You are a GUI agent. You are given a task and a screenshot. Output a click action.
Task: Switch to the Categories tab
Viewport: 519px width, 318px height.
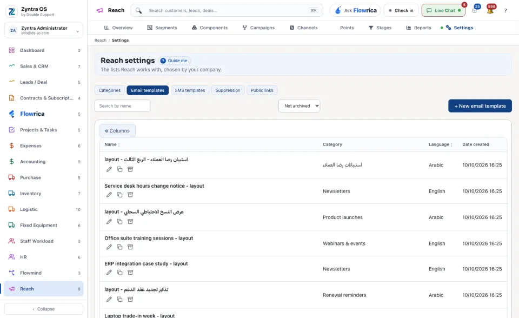coord(110,90)
